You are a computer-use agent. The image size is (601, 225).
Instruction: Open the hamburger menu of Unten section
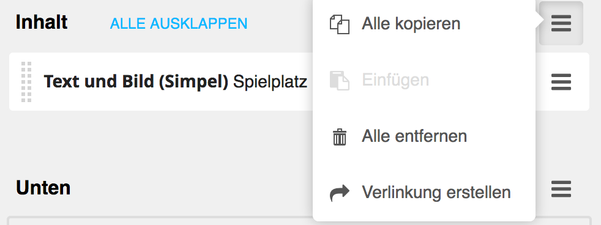pos(561,189)
